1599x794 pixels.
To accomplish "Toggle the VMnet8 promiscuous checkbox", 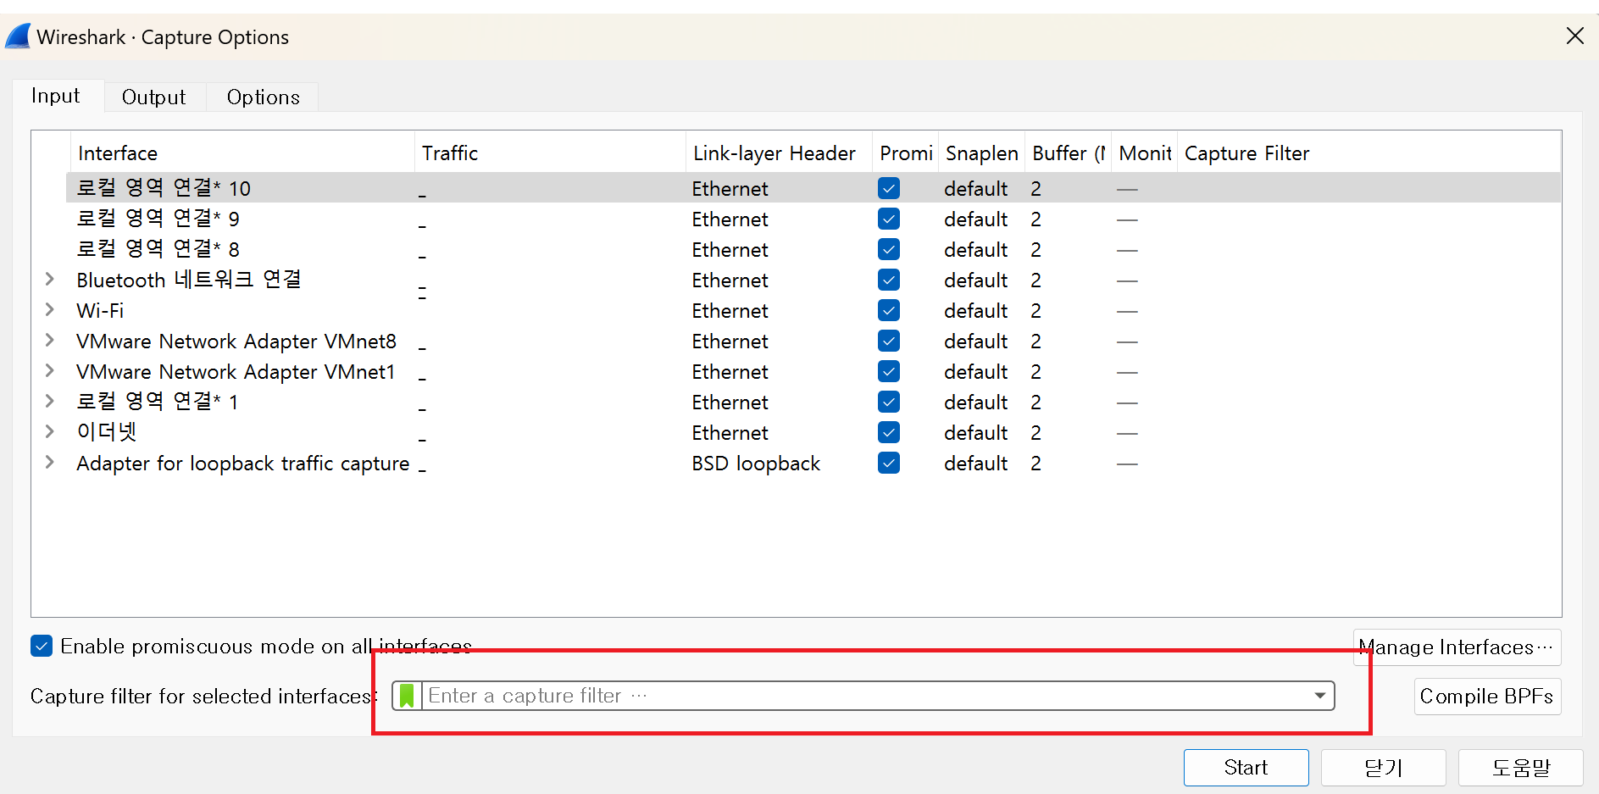I will [x=889, y=341].
